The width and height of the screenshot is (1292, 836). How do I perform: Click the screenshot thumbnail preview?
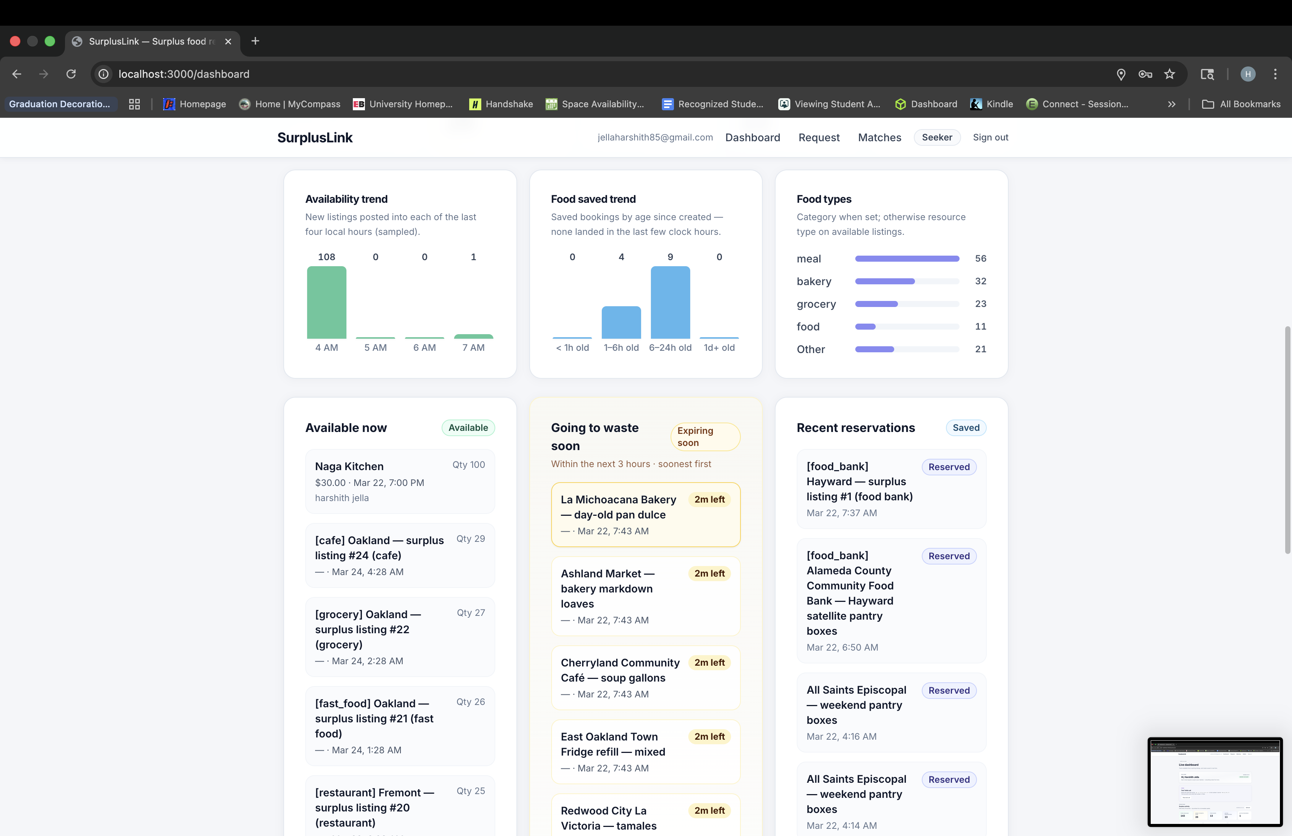click(x=1215, y=781)
